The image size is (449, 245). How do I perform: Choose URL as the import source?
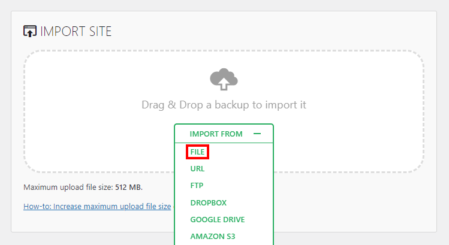(x=197, y=169)
